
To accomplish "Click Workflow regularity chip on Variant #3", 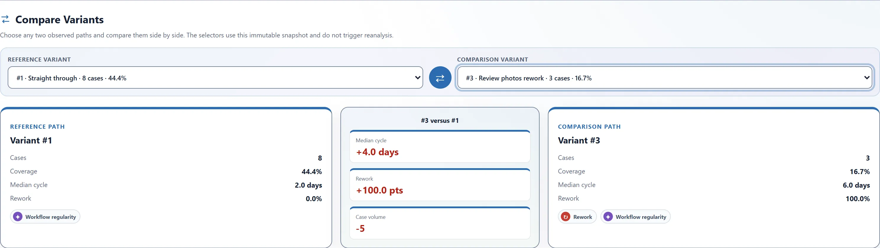I will point(635,217).
